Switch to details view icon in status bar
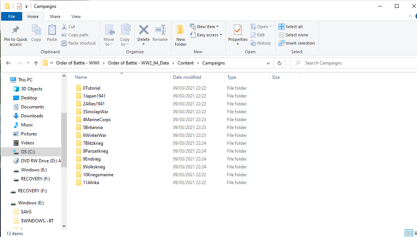The image size is (417, 237). (409, 233)
